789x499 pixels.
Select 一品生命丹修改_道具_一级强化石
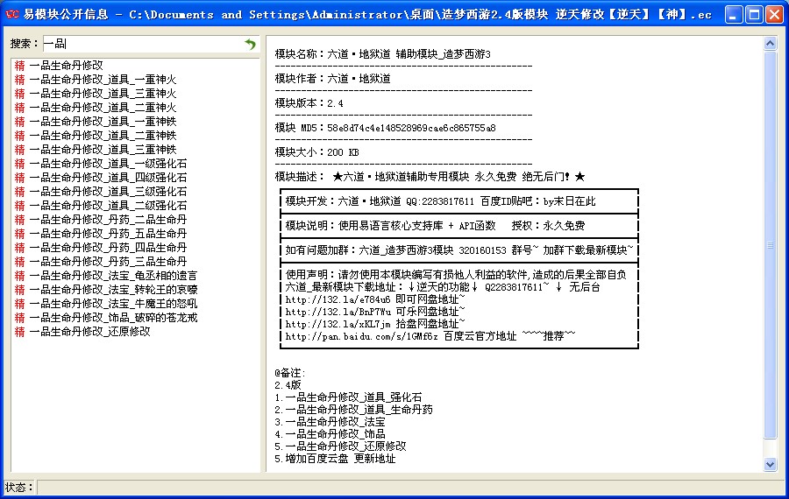pyautogui.click(x=108, y=164)
